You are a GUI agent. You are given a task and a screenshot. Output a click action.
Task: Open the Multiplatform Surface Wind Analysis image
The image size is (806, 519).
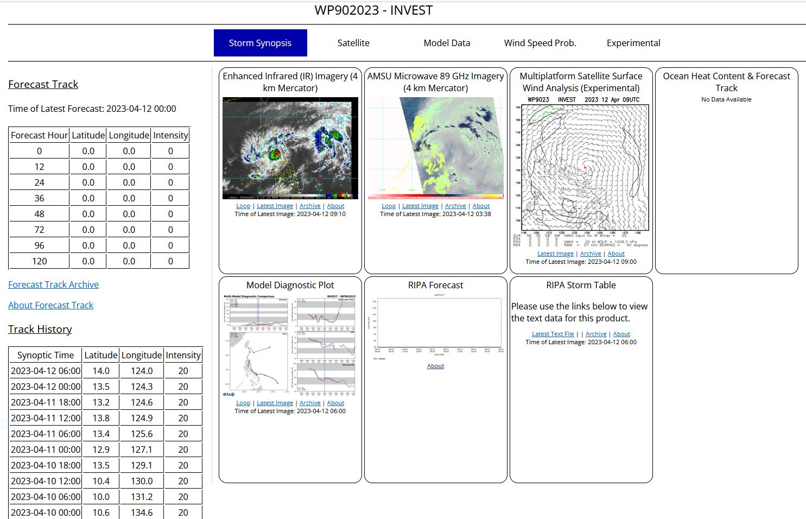click(x=581, y=172)
